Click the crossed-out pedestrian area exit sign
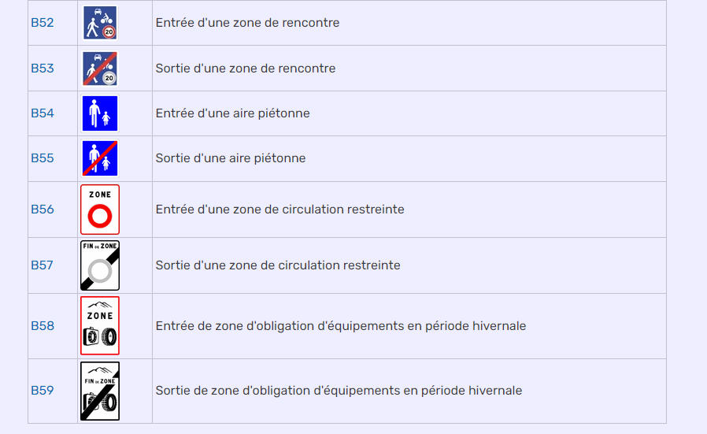Image resolution: width=707 pixels, height=434 pixels. 100,158
